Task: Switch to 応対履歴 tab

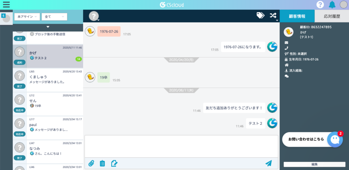Action: 332,16
